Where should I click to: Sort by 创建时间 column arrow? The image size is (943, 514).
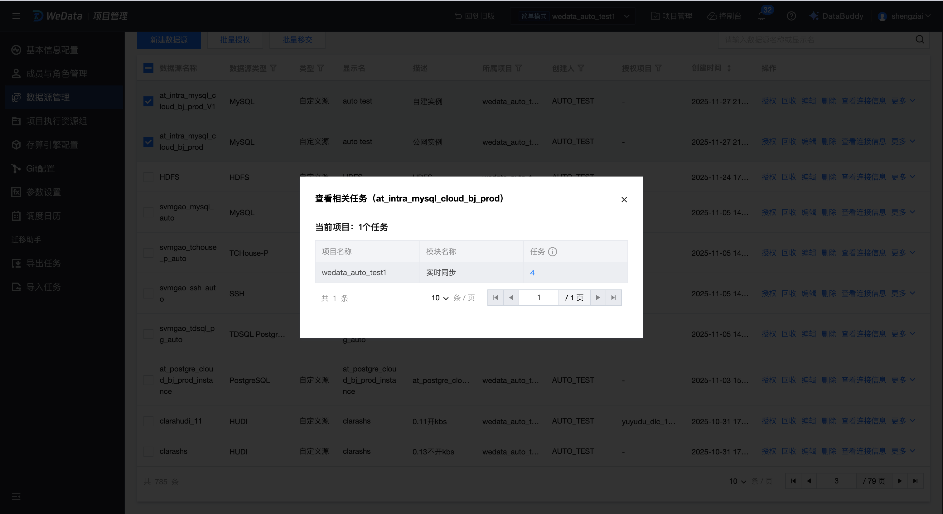729,68
